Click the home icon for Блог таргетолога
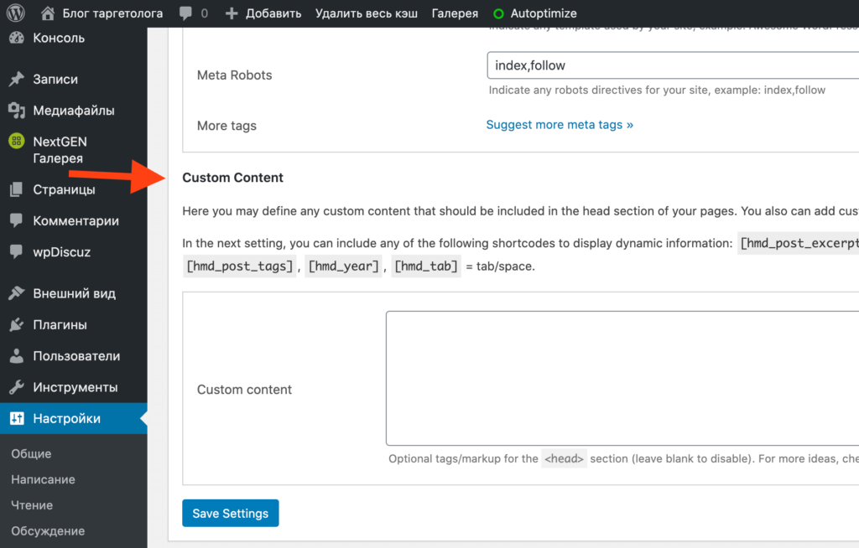Image resolution: width=859 pixels, height=548 pixels. coord(48,13)
